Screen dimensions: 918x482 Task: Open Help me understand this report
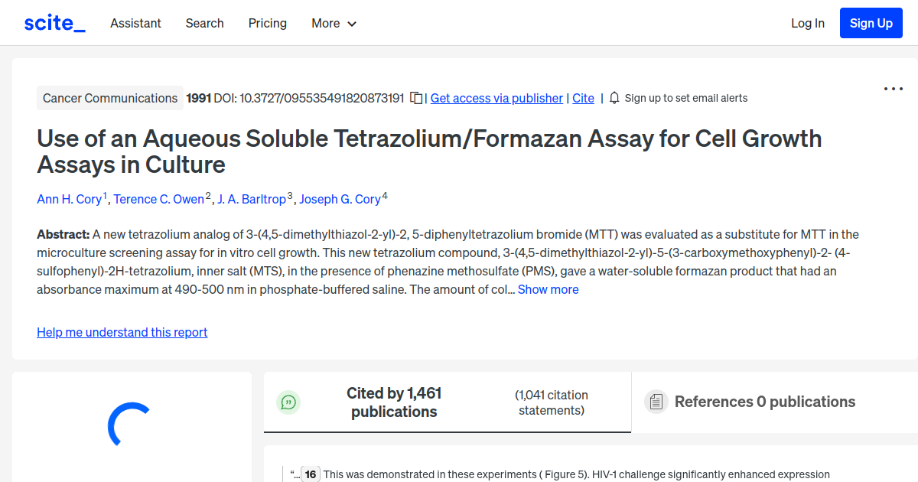click(122, 332)
